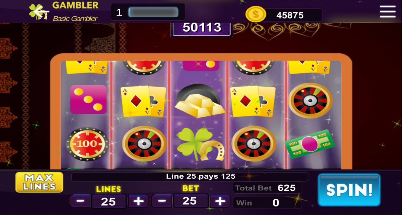Select the pink dice symbol

88,99
